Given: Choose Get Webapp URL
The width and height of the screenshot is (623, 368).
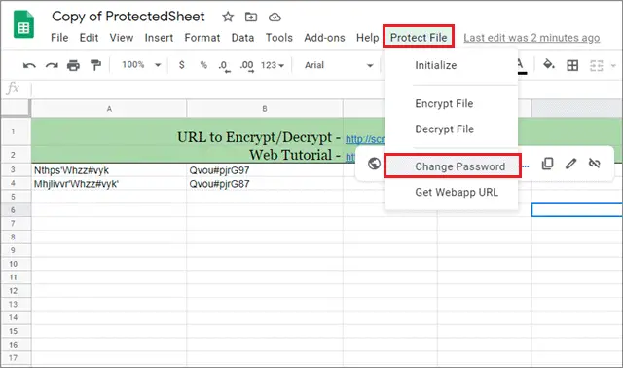Looking at the screenshot, I should (452, 192).
